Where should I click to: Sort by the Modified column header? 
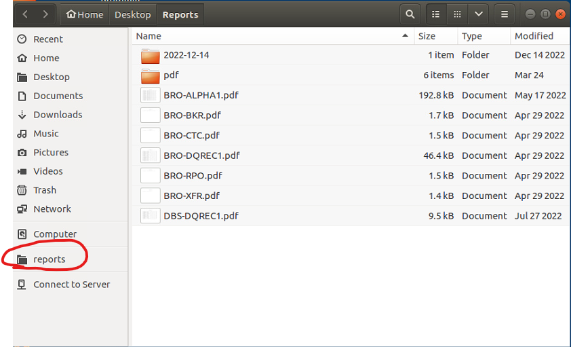pyautogui.click(x=540, y=36)
